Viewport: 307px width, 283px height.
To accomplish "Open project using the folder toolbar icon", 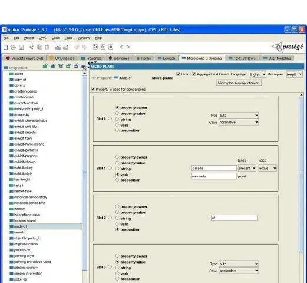I will click(14, 47).
